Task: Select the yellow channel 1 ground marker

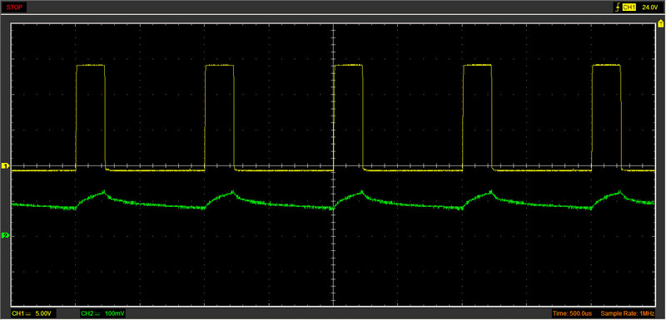Action: click(x=5, y=165)
